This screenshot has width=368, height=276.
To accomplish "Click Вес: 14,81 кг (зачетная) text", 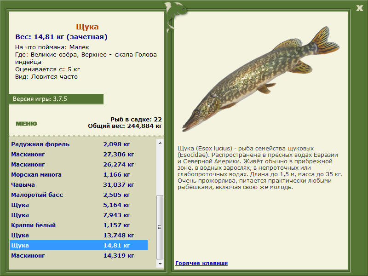I will 61,37.
